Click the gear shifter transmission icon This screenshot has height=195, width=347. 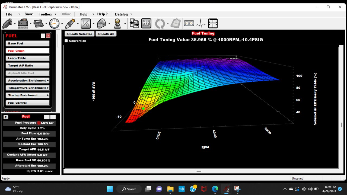[x=117, y=24]
